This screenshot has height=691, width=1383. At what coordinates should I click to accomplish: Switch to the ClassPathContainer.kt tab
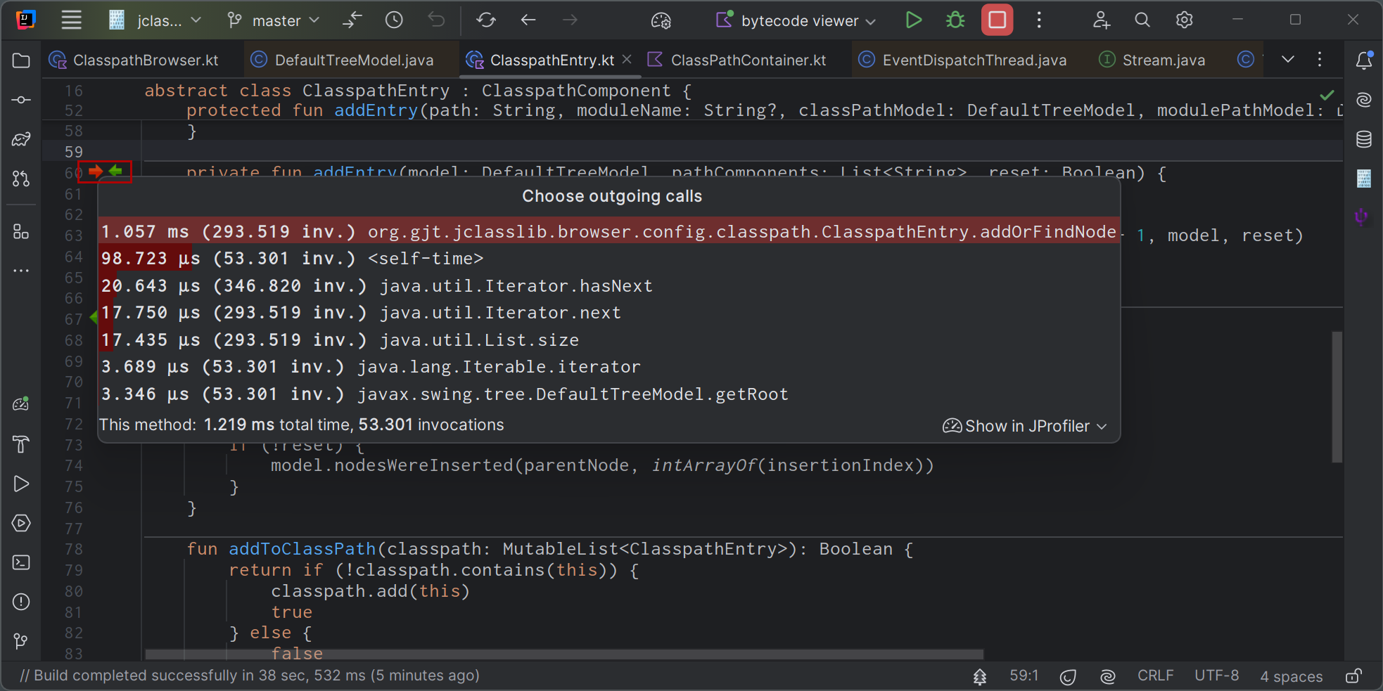(737, 60)
